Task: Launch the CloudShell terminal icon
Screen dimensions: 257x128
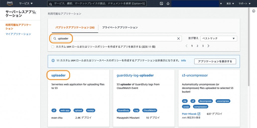Action: click(x=161, y=4)
